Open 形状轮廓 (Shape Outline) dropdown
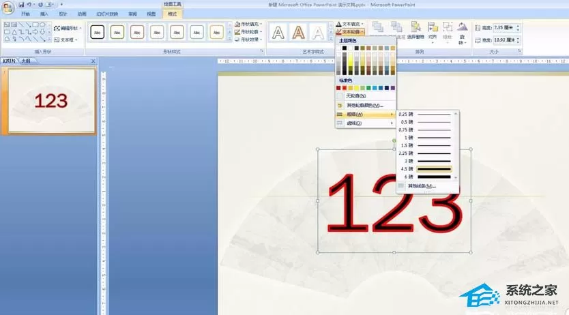Image resolution: width=569 pixels, height=315 pixels. [248, 32]
